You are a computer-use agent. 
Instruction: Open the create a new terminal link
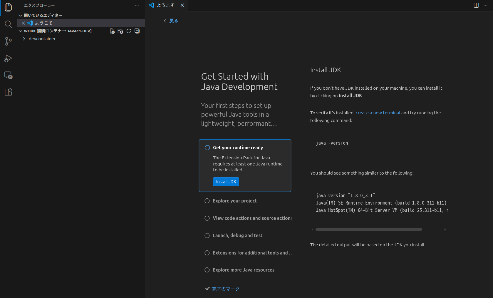(x=378, y=113)
